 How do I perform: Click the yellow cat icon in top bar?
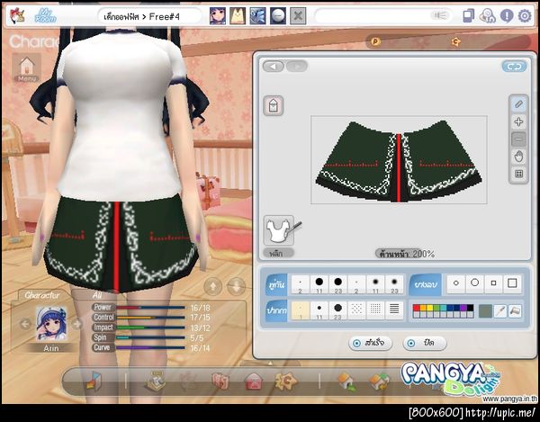[x=238, y=16]
